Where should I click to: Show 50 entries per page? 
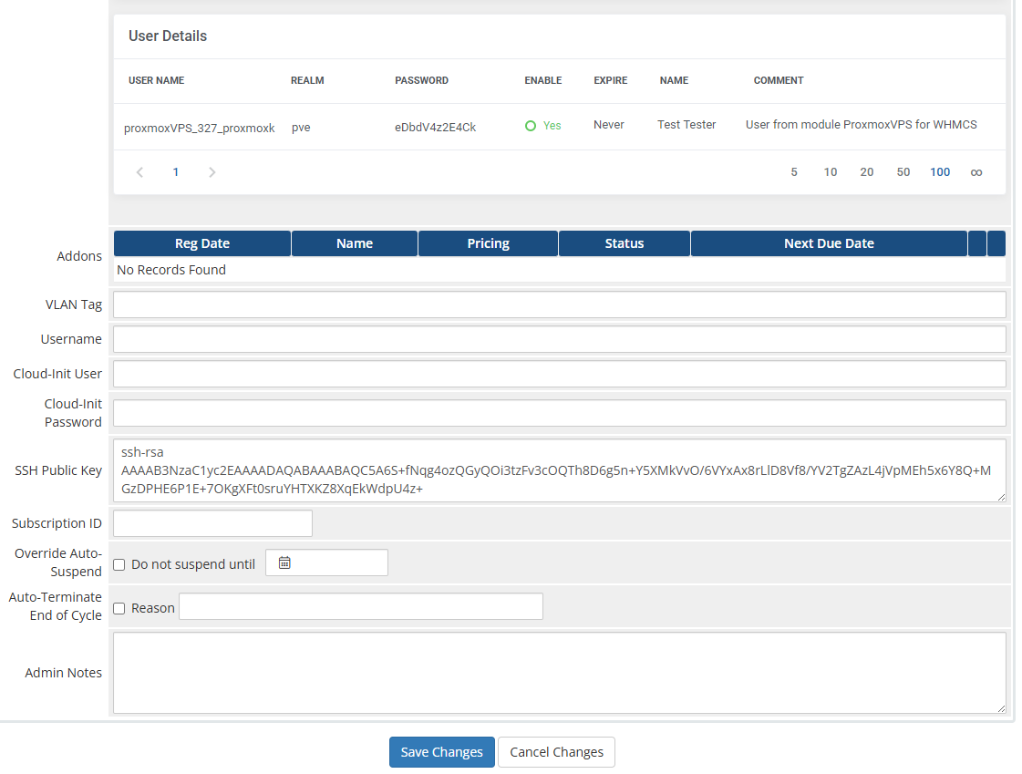tap(903, 172)
